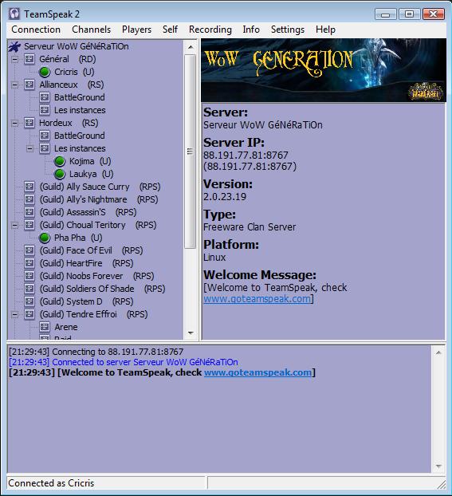The image size is (452, 496).
Task: Click the channel tree scroll-up arrow
Action: (191, 47)
